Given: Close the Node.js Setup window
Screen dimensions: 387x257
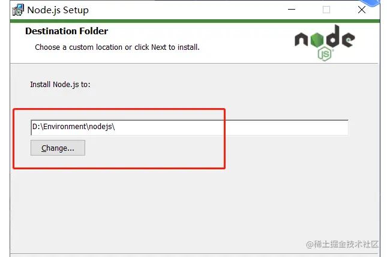Looking at the screenshot, I should click(x=362, y=10).
